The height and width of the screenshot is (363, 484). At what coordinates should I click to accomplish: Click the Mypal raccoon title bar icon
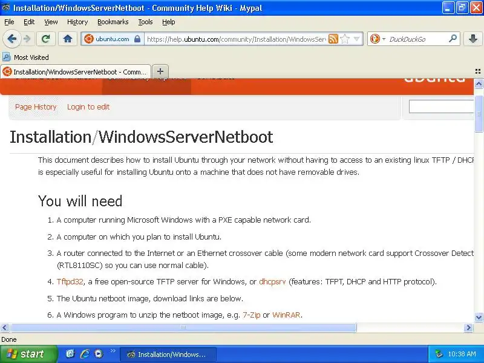pos(6,7)
